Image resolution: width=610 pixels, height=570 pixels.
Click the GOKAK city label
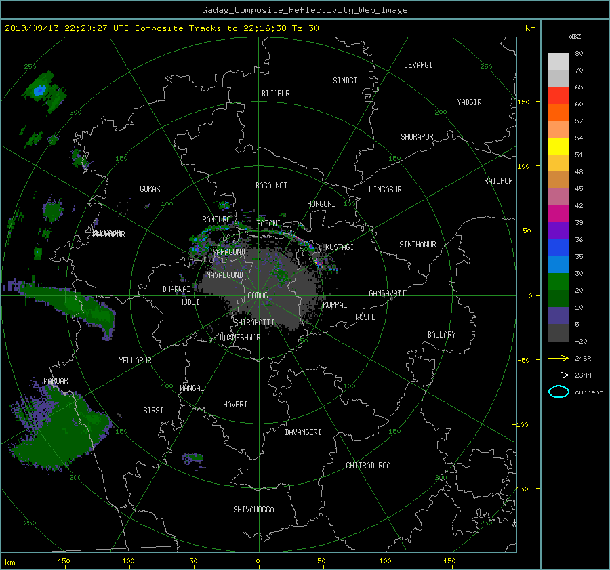pyautogui.click(x=150, y=188)
